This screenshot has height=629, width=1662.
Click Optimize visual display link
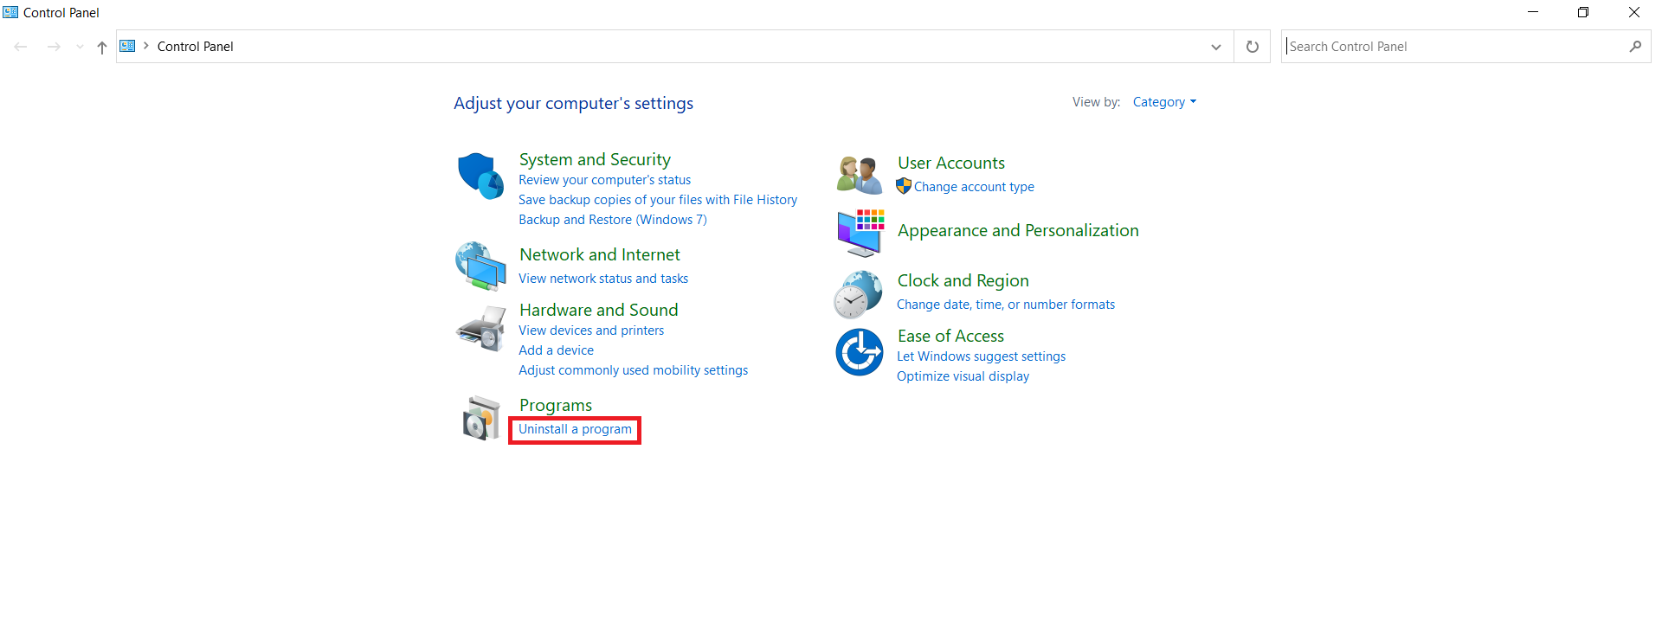coord(963,376)
